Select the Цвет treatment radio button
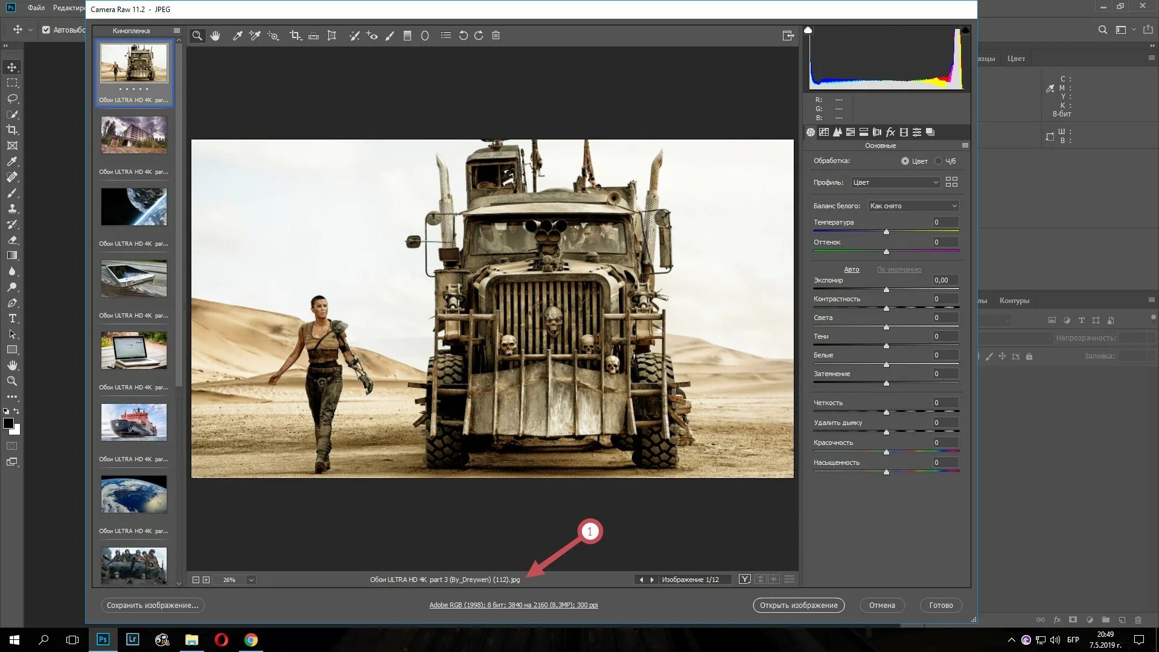Image resolution: width=1159 pixels, height=652 pixels. tap(905, 161)
